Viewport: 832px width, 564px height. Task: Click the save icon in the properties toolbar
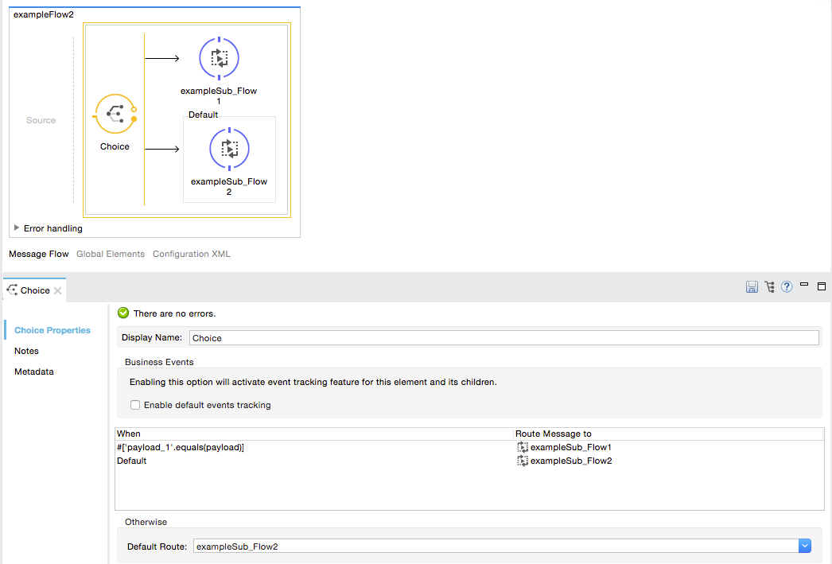(x=752, y=287)
